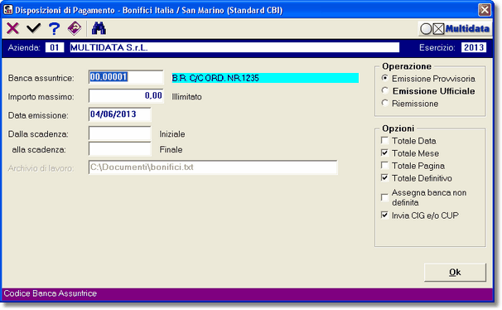Focus the Banca assuntrice code field
The width and height of the screenshot is (502, 310).
tap(126, 77)
